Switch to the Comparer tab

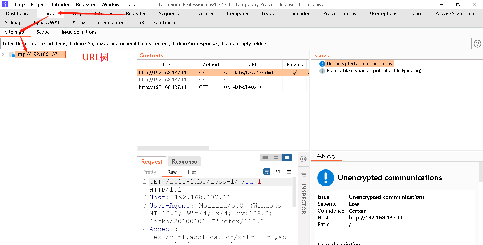(237, 13)
